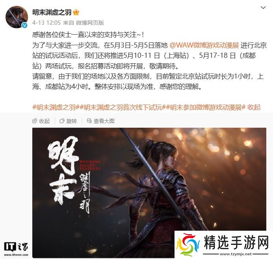The height and width of the screenshot is (259, 273).
Task: Collapse the image with 收起 toolbar label
Action: click(45, 121)
